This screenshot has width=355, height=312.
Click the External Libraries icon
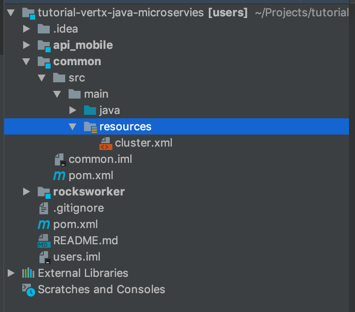pos(28,273)
